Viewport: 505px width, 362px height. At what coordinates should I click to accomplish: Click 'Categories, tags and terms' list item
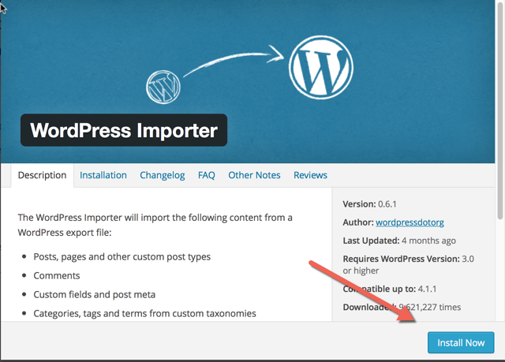[x=144, y=313]
